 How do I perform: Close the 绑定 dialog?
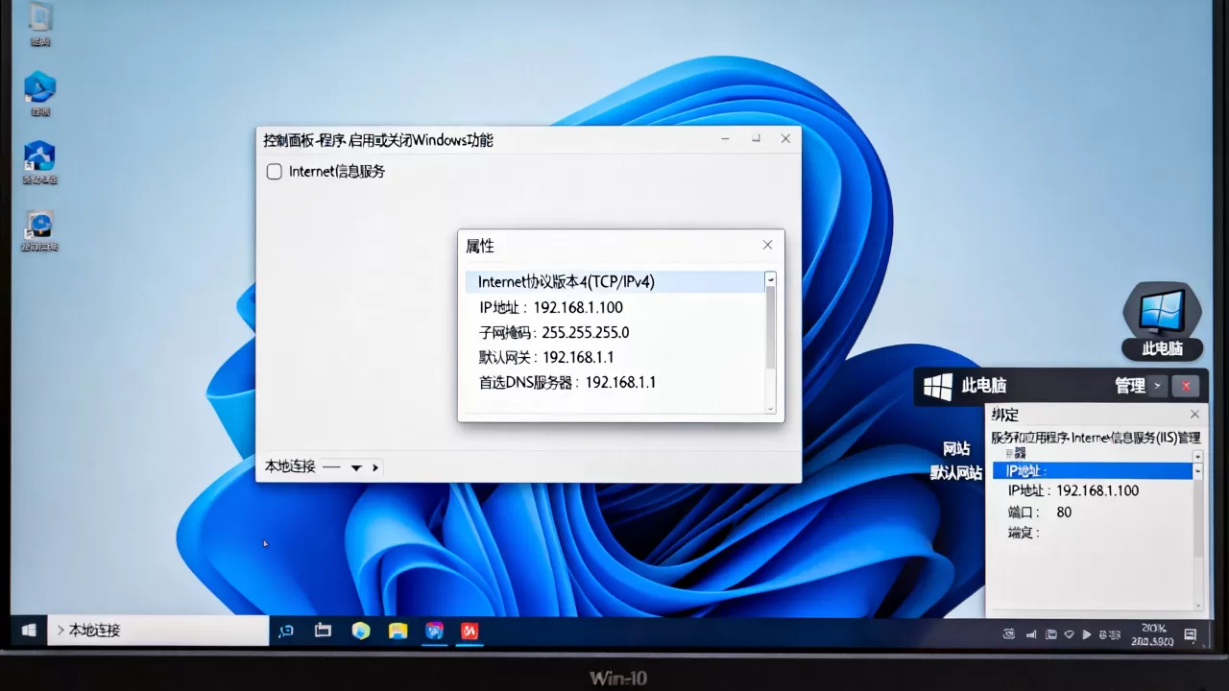(x=1194, y=415)
